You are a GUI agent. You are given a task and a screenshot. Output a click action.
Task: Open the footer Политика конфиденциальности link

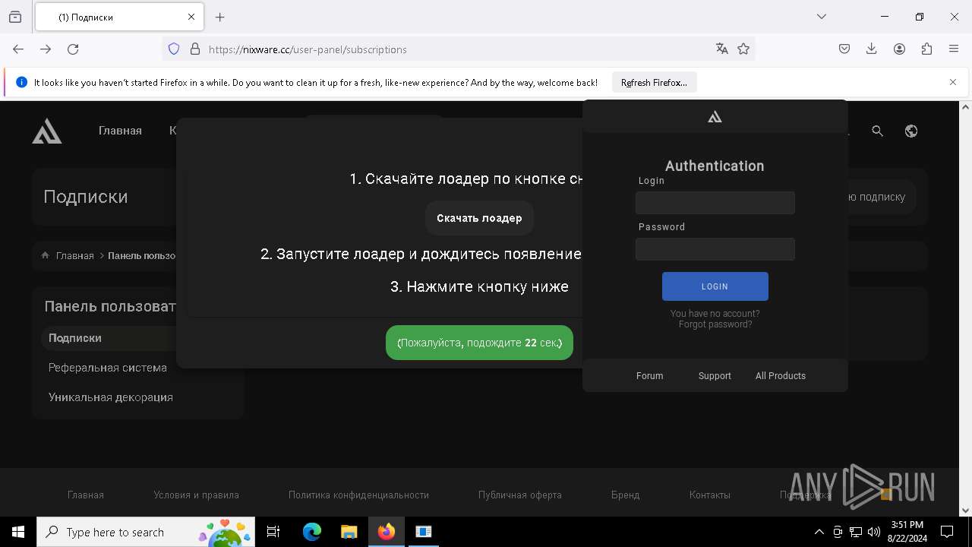tap(358, 495)
